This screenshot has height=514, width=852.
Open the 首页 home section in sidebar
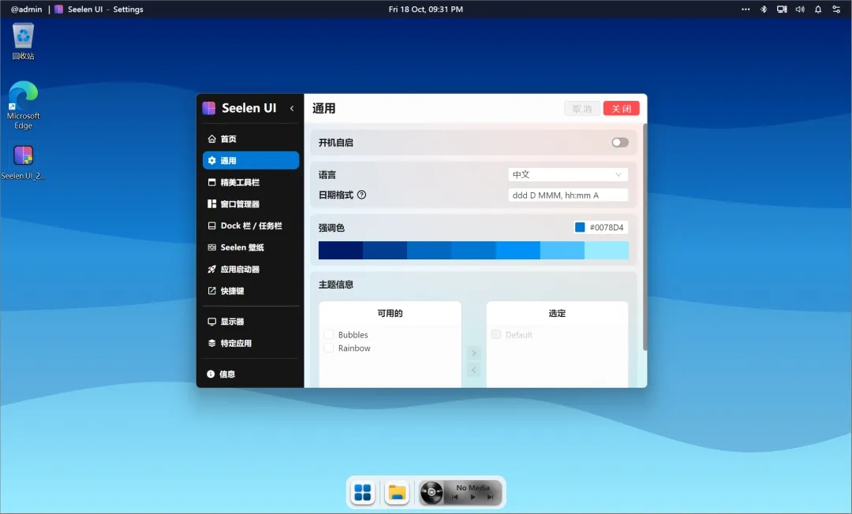point(227,138)
